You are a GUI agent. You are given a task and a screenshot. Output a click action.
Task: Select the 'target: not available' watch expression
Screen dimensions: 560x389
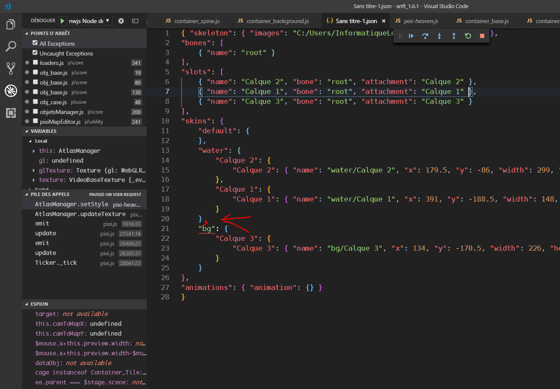84,314
